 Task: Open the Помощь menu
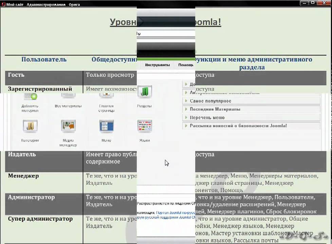(186, 65)
